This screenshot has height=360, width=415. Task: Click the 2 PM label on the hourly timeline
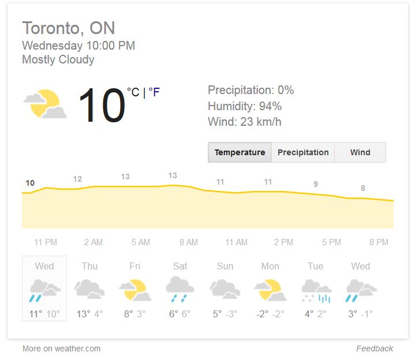(x=283, y=242)
